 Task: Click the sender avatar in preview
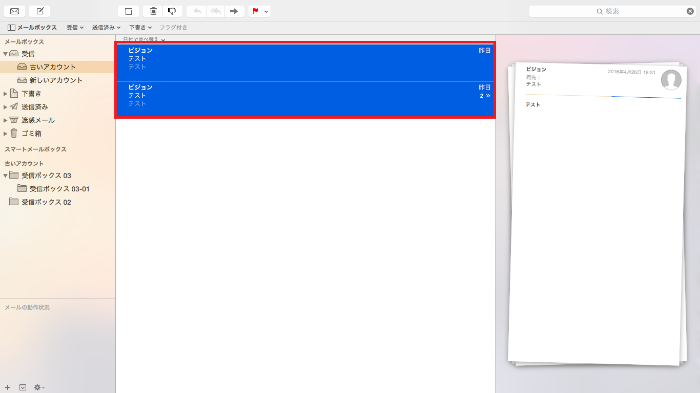671,80
